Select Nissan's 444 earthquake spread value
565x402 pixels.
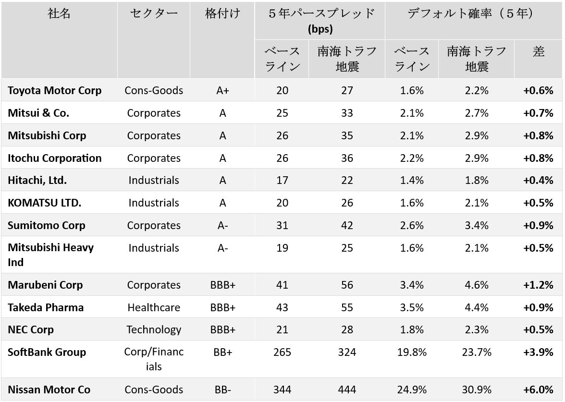click(347, 390)
